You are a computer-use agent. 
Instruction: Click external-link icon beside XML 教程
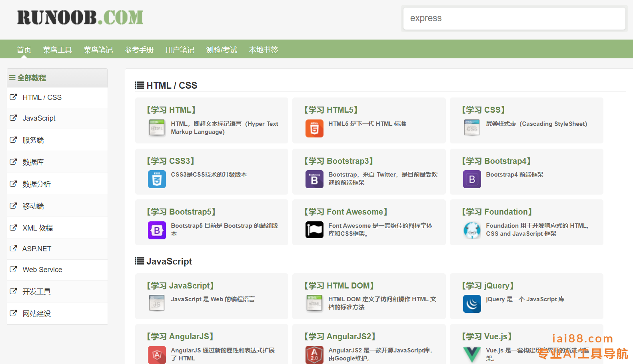[14, 228]
